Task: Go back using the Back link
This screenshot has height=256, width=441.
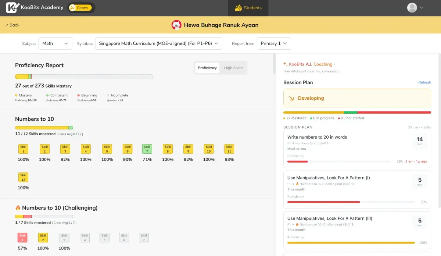Action: pyautogui.click(x=12, y=25)
